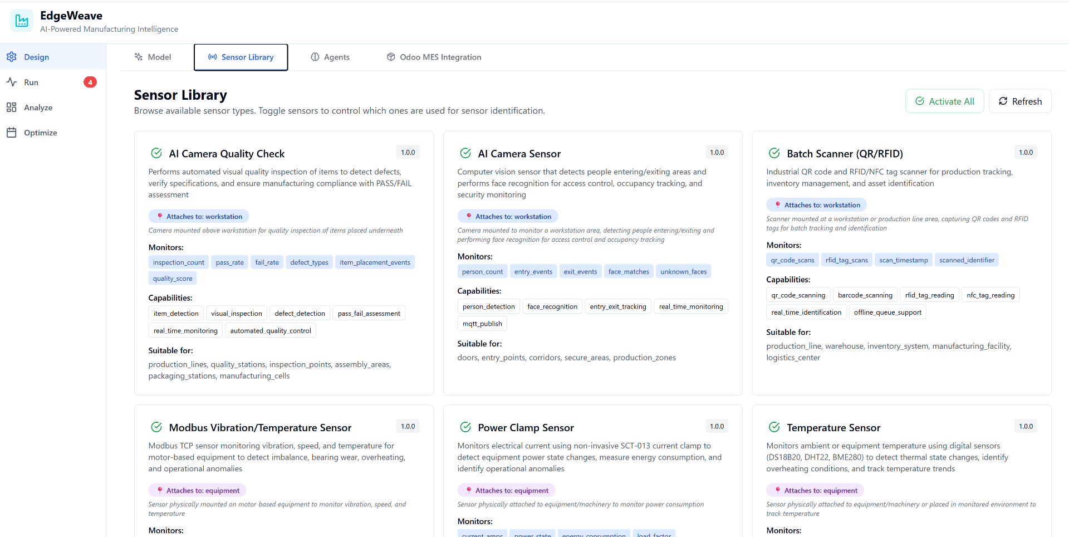Toggle the Power Clamp Sensor checkmark

(x=465, y=427)
